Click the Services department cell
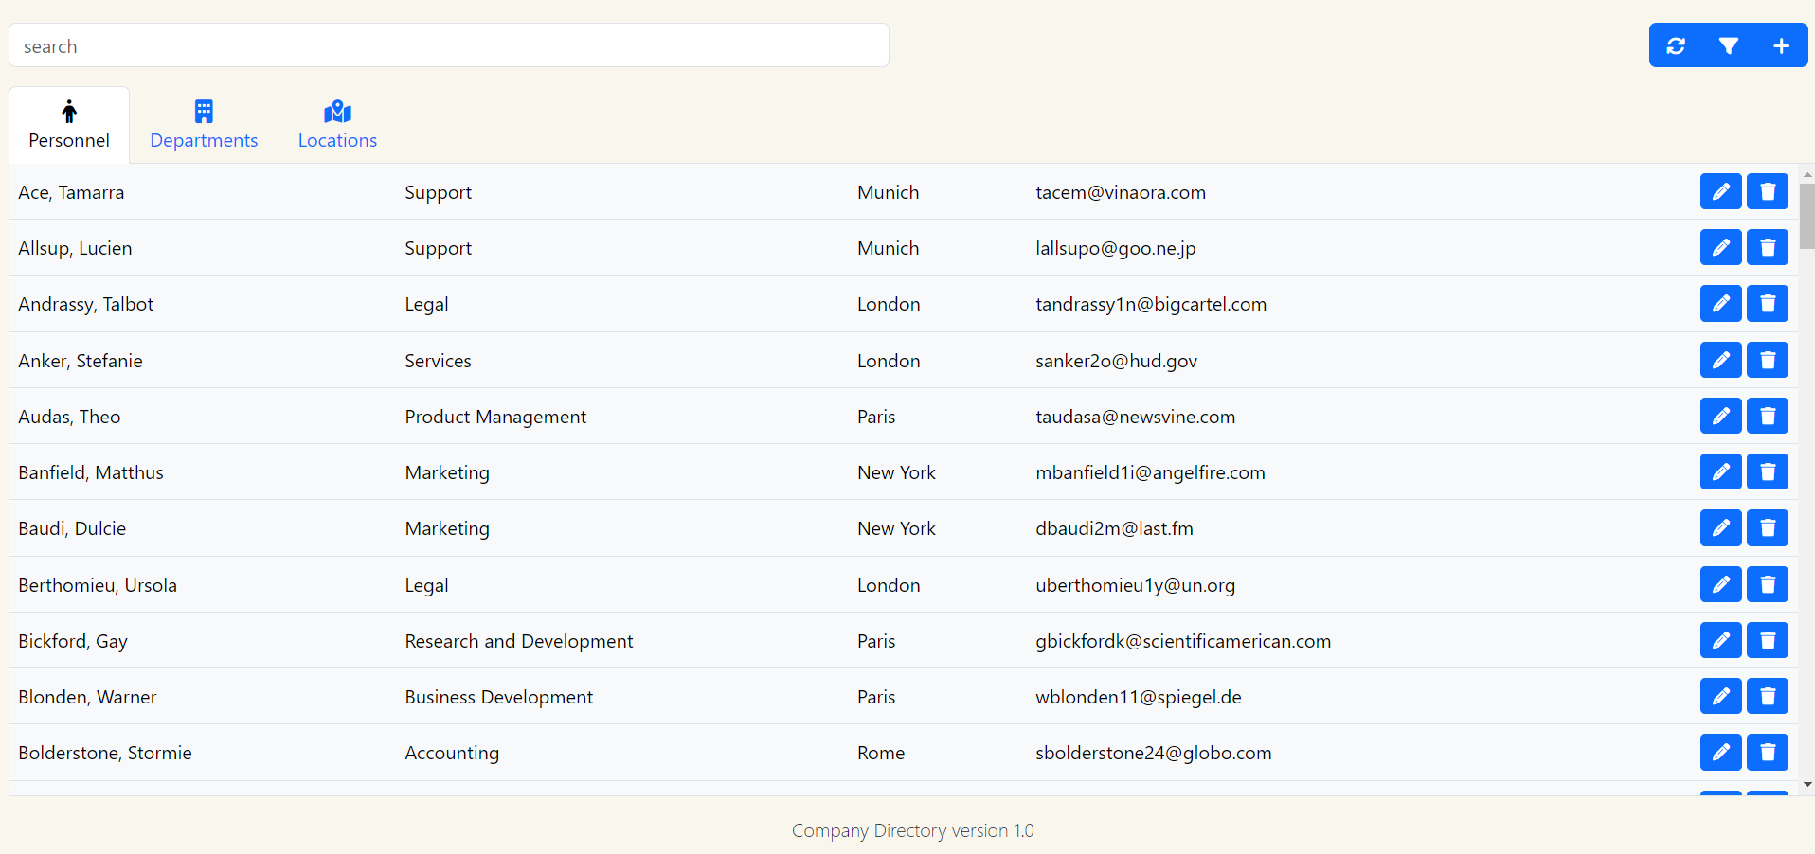1815x854 pixels. coord(438,361)
